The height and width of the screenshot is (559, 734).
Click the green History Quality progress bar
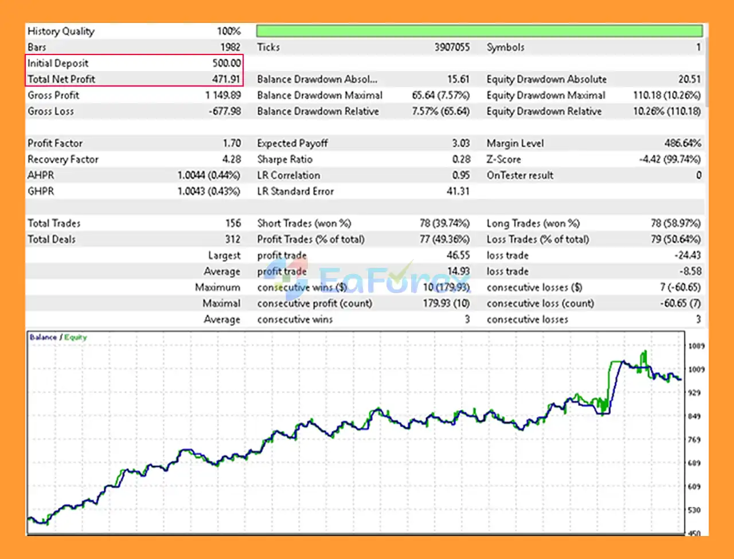[479, 31]
